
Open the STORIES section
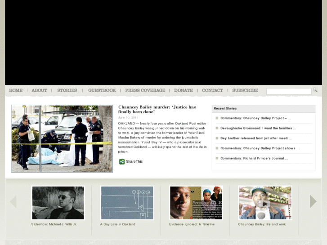(x=67, y=90)
